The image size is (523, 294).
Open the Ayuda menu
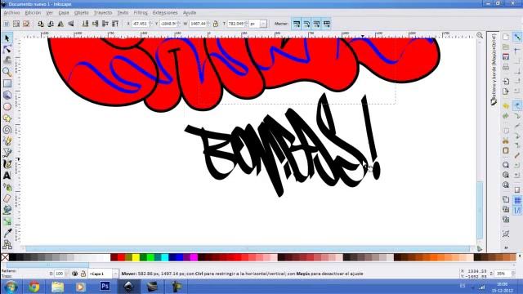tap(190, 13)
